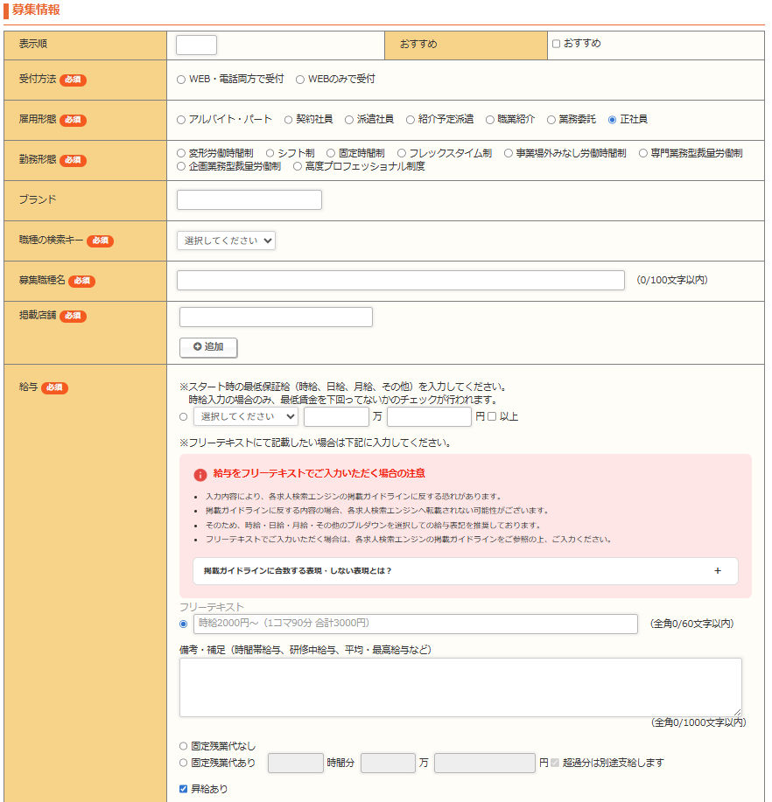Open 職種の検索キー dropdown

(x=226, y=241)
